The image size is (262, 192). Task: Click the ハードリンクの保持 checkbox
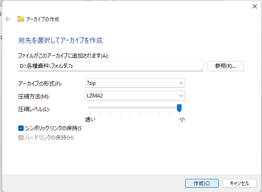21,137
